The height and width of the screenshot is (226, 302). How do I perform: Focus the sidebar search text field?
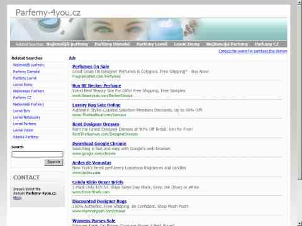click(37, 154)
